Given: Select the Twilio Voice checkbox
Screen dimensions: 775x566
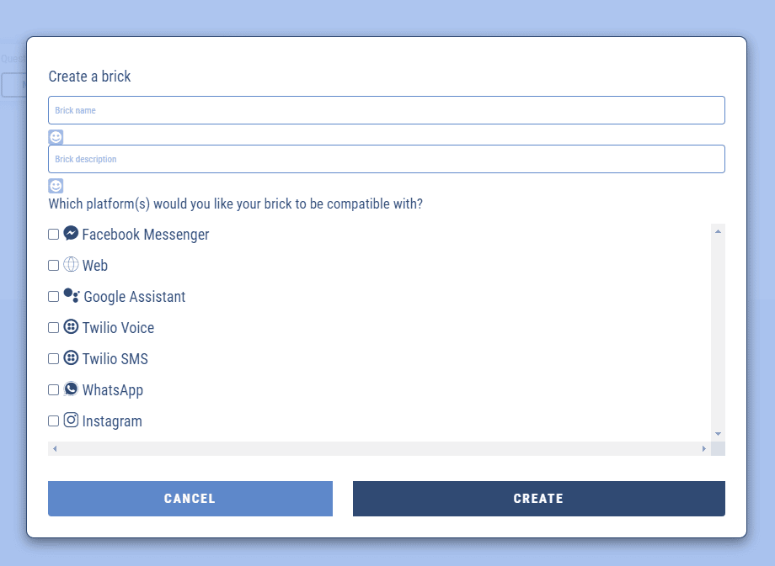Looking at the screenshot, I should [54, 328].
